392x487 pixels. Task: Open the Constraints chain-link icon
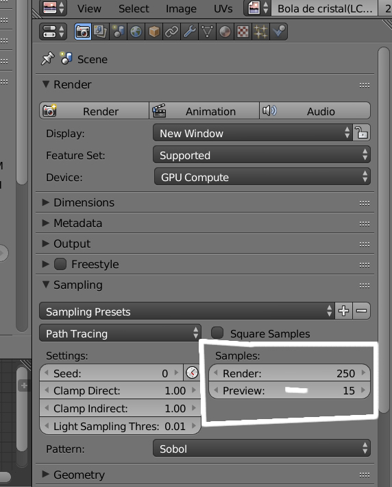pyautogui.click(x=171, y=32)
